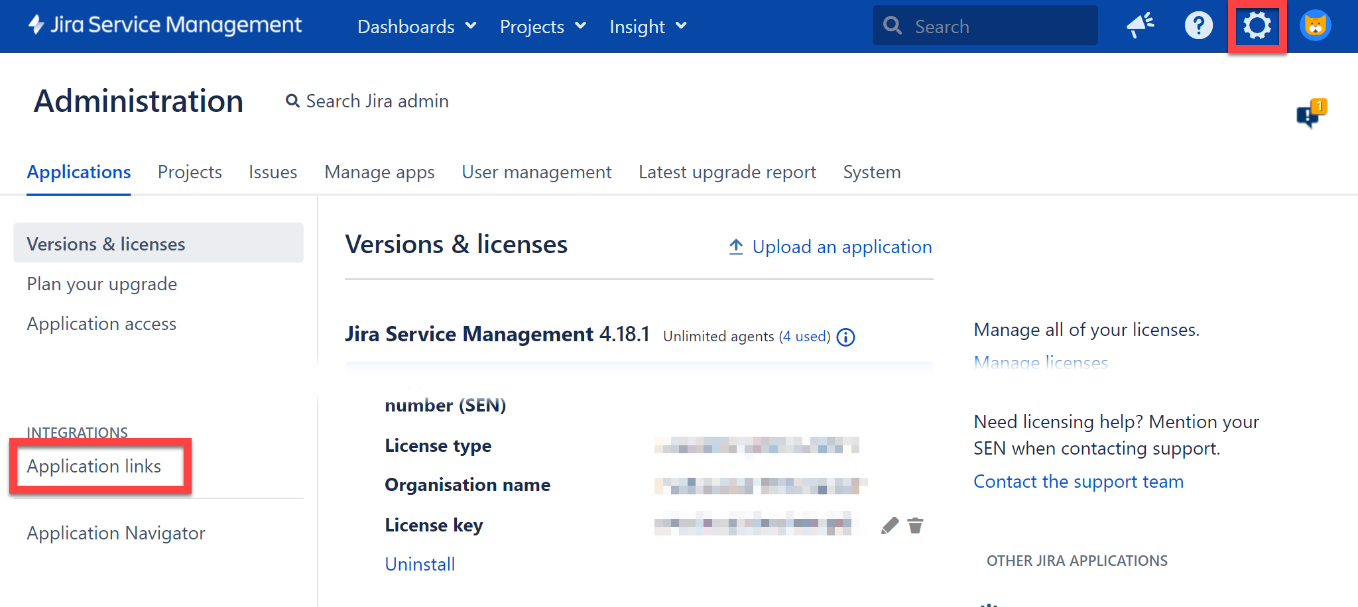Click the magnifier icon in top search bar
Viewport: 1358px width, 607px height.
point(893,26)
